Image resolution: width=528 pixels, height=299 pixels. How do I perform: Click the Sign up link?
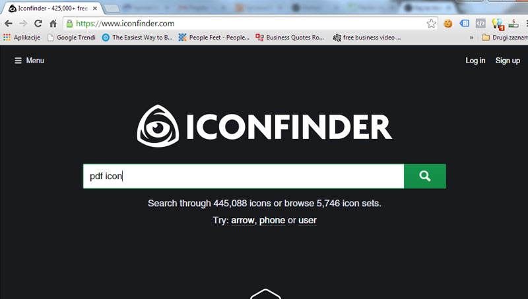[508, 61]
